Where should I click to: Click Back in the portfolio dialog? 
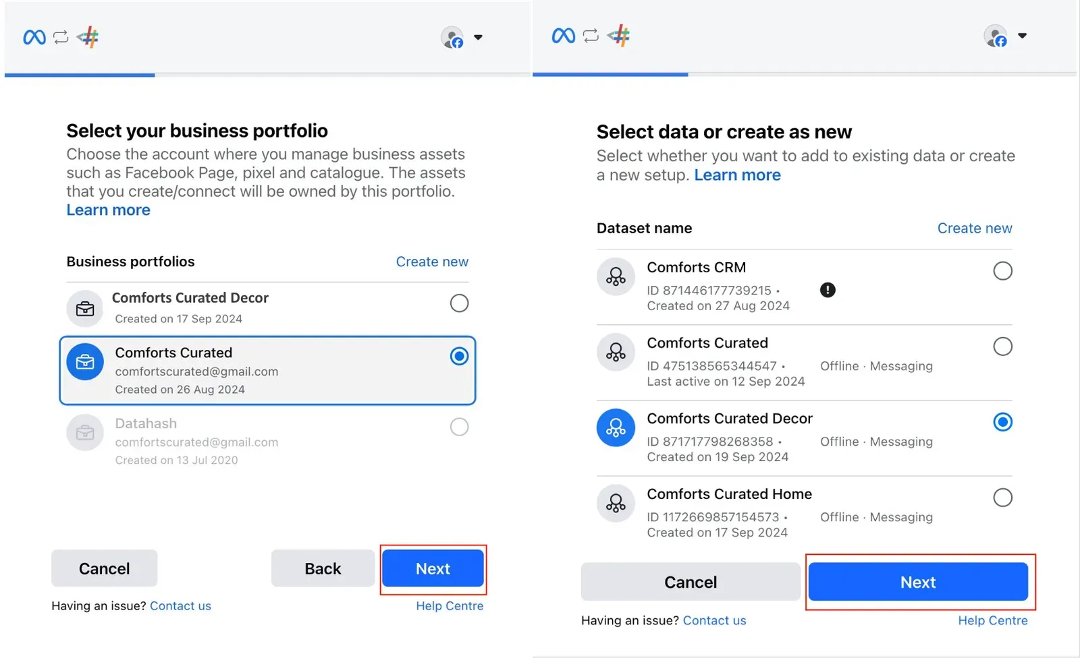click(323, 568)
